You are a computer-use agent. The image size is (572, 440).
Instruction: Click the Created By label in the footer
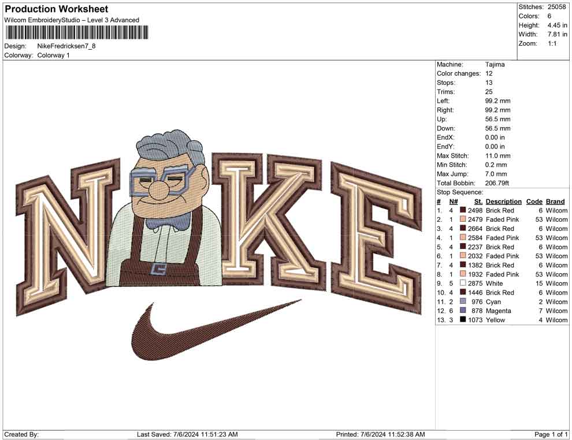(21, 434)
